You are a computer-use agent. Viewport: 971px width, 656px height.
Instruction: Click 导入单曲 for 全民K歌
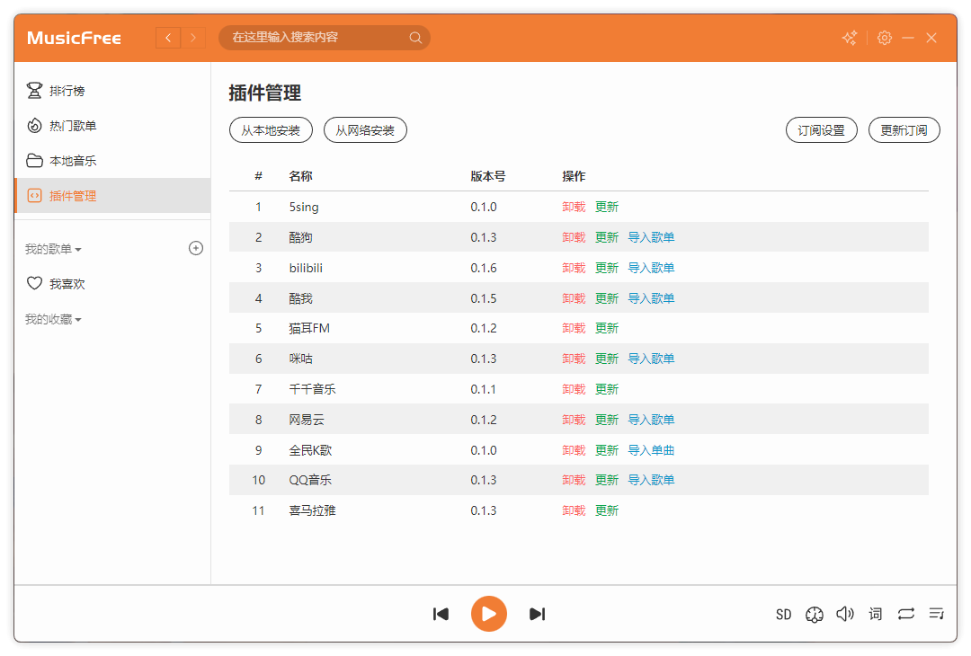click(651, 450)
